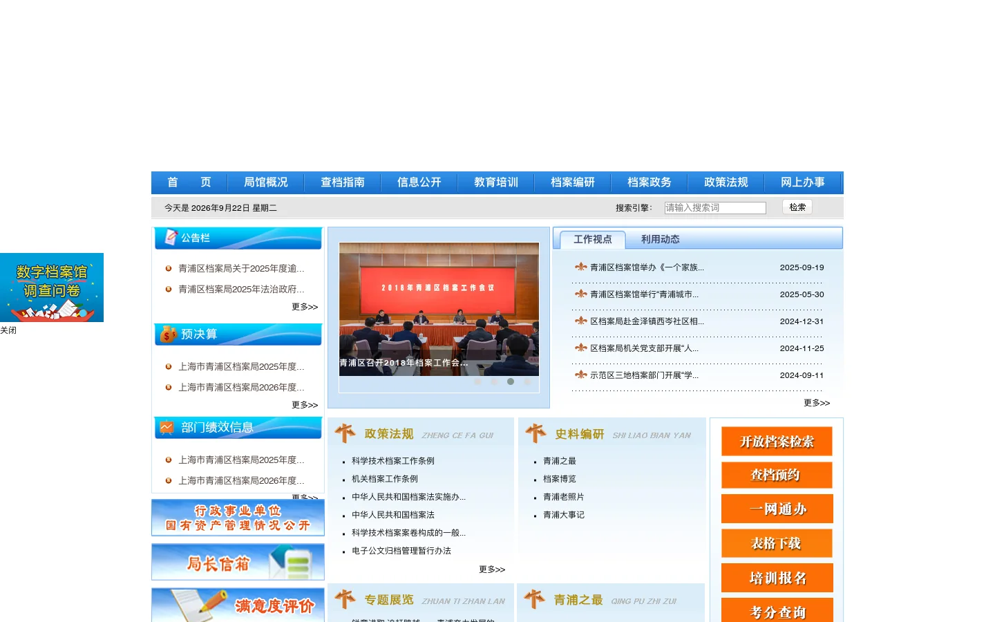This screenshot has width=995, height=622.
Task: Click the 查档预约 orange button
Action: pyautogui.click(x=777, y=475)
